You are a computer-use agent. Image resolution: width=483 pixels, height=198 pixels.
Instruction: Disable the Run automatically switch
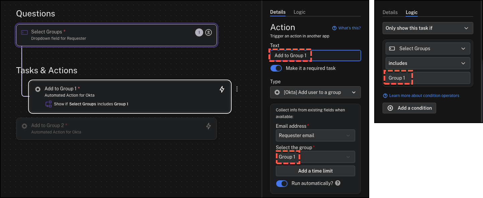tap(282, 183)
